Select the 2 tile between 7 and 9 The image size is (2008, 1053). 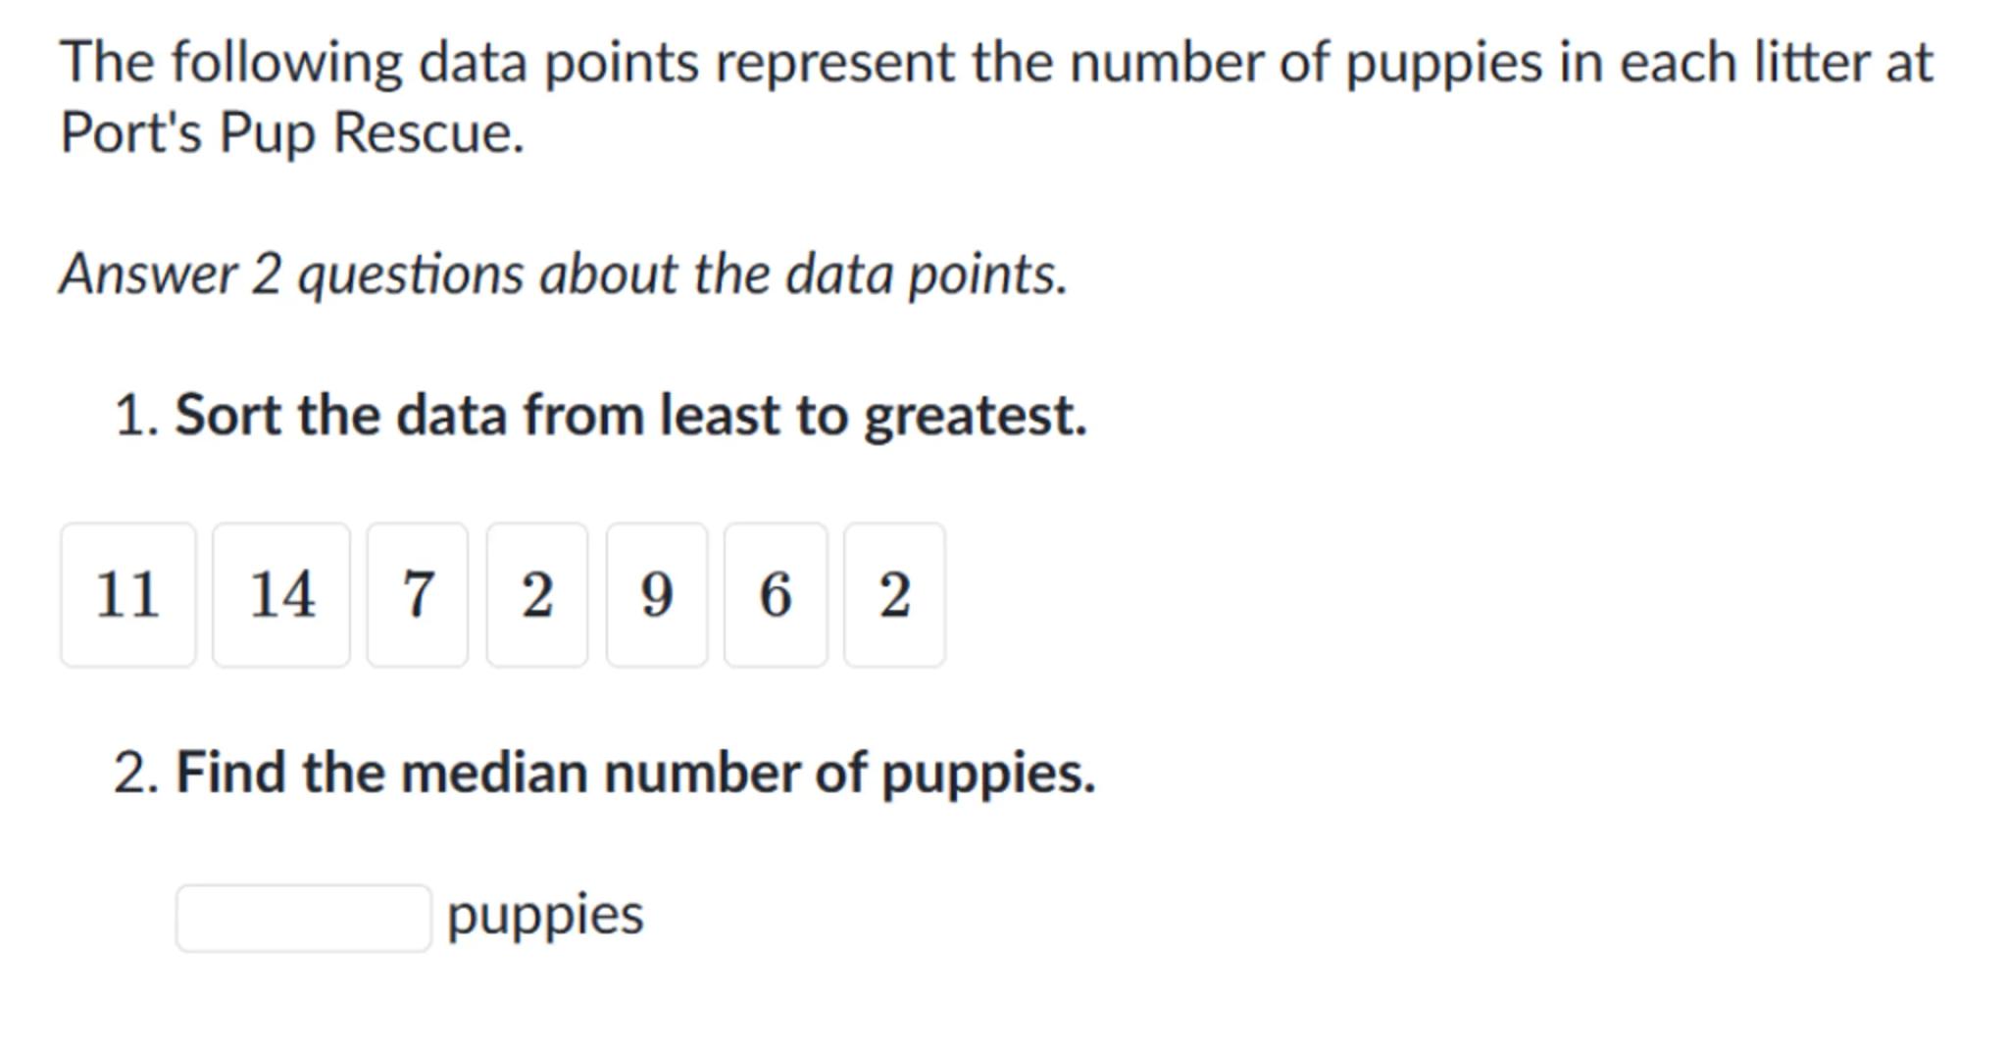[x=537, y=595]
